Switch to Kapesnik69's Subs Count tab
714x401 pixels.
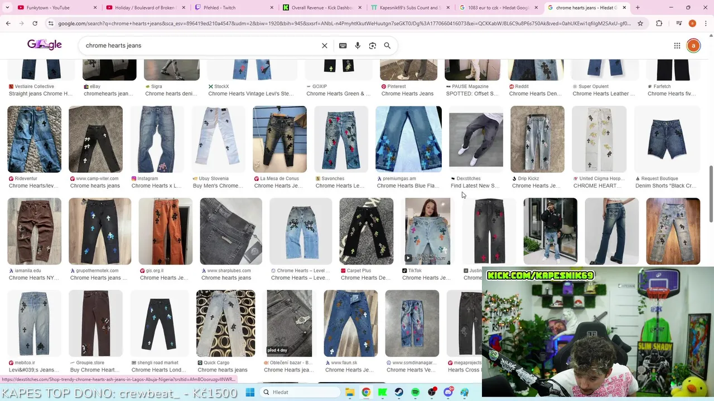tap(409, 8)
